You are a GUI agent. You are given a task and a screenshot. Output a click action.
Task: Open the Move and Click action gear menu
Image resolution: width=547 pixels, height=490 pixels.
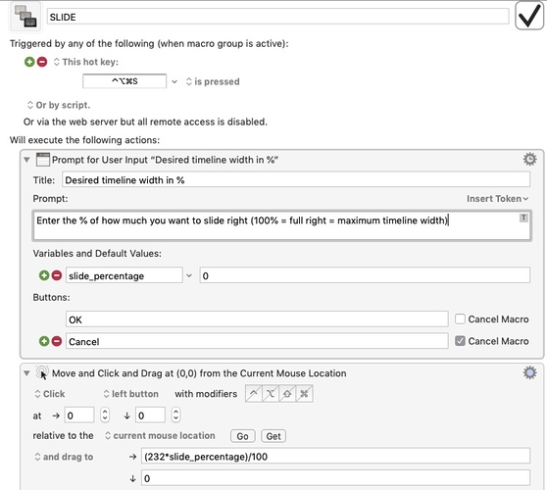529,372
